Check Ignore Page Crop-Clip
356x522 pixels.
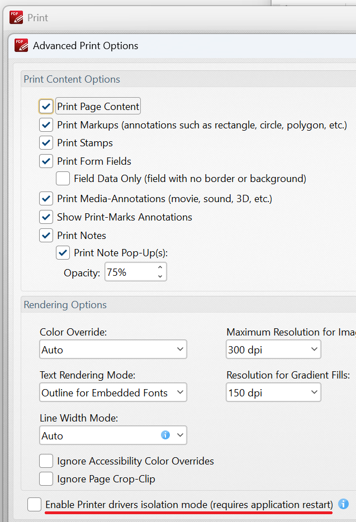click(x=46, y=479)
